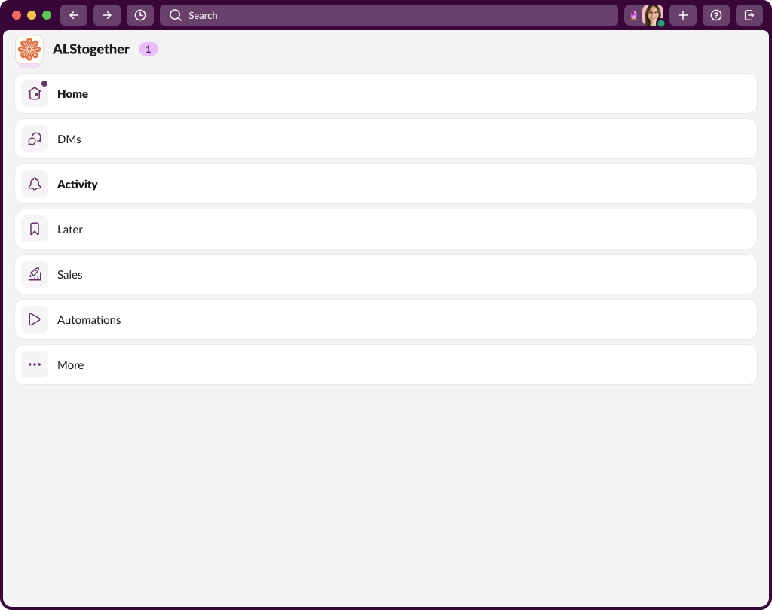This screenshot has width=772, height=610.
Task: Navigate forward with the right arrow
Action: 106,15
